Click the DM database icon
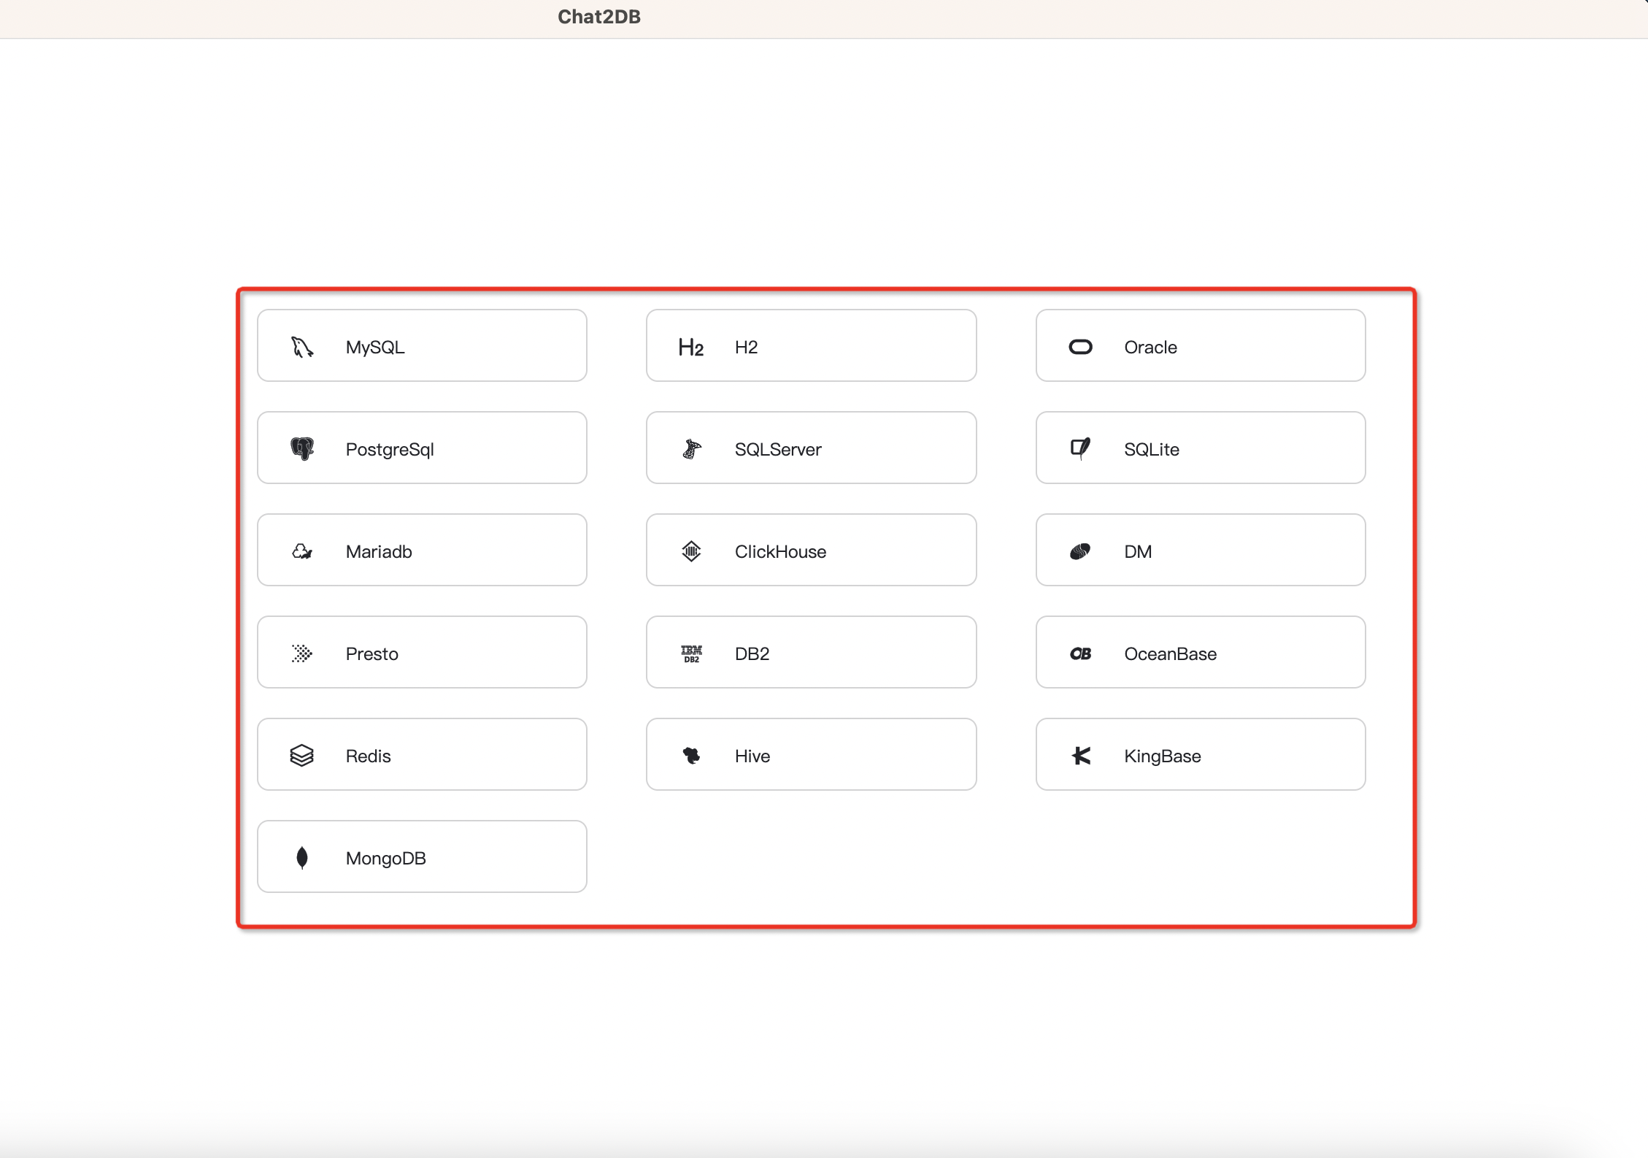The width and height of the screenshot is (1648, 1158). [x=1080, y=551]
